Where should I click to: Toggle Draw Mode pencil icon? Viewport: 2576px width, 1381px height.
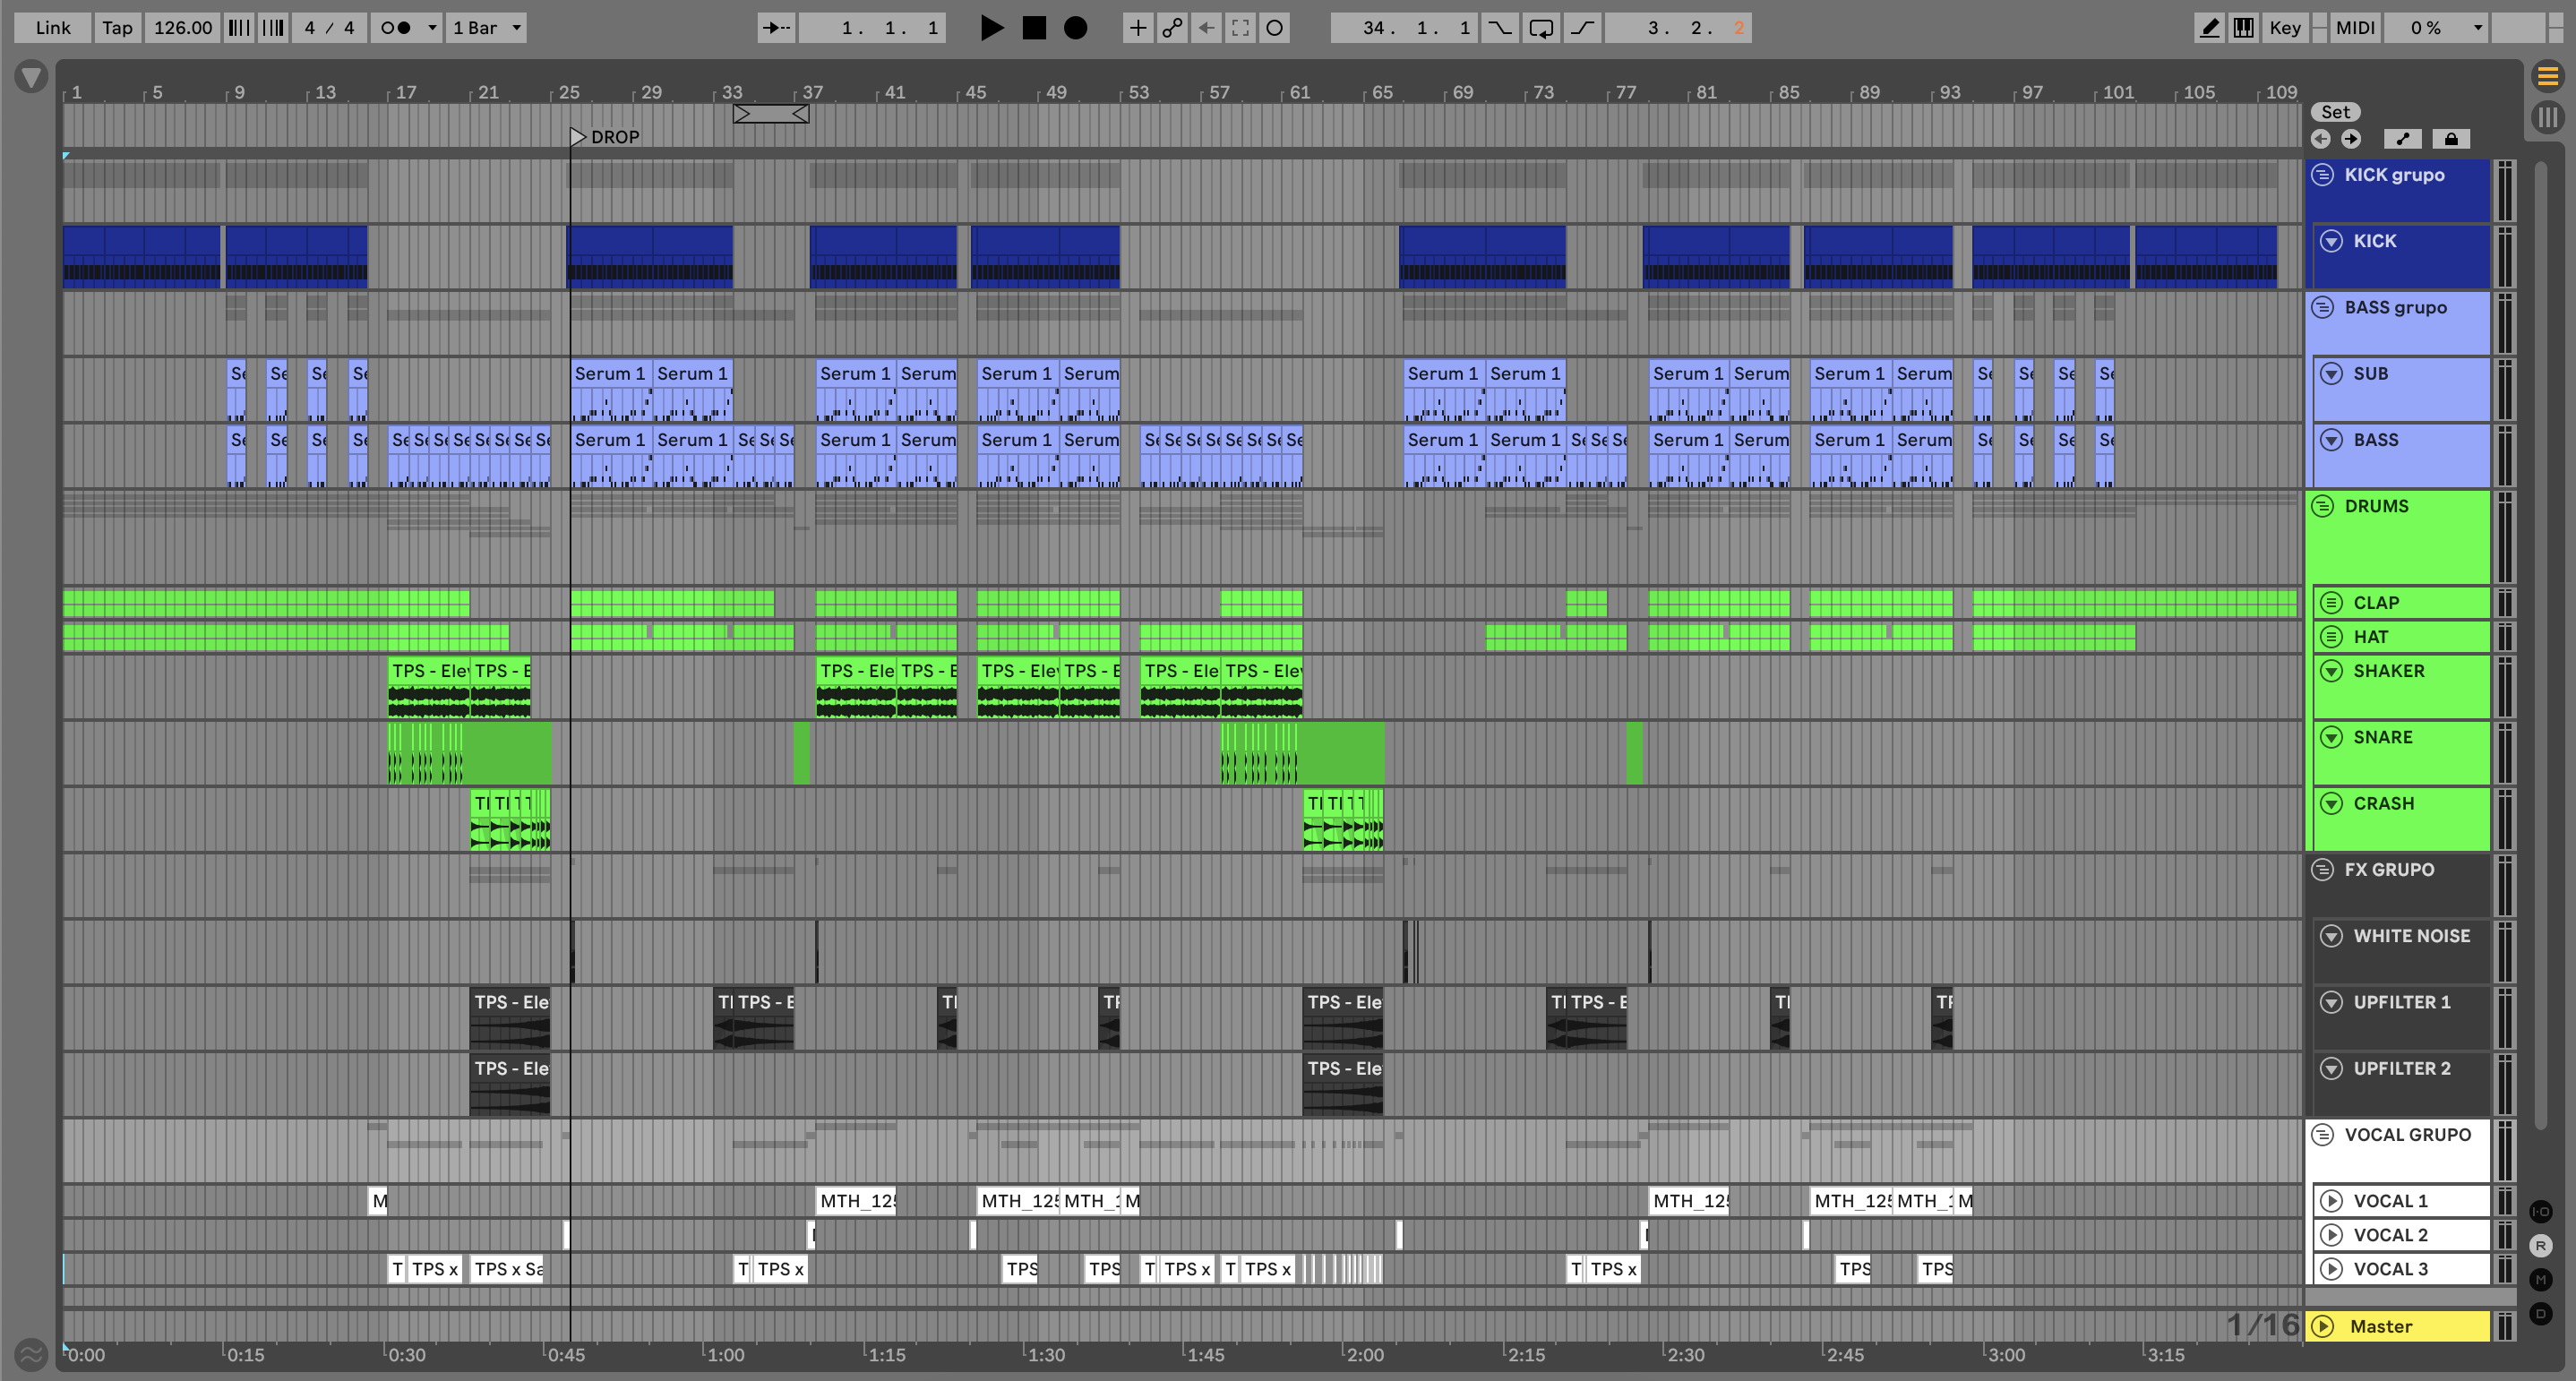tap(2209, 28)
